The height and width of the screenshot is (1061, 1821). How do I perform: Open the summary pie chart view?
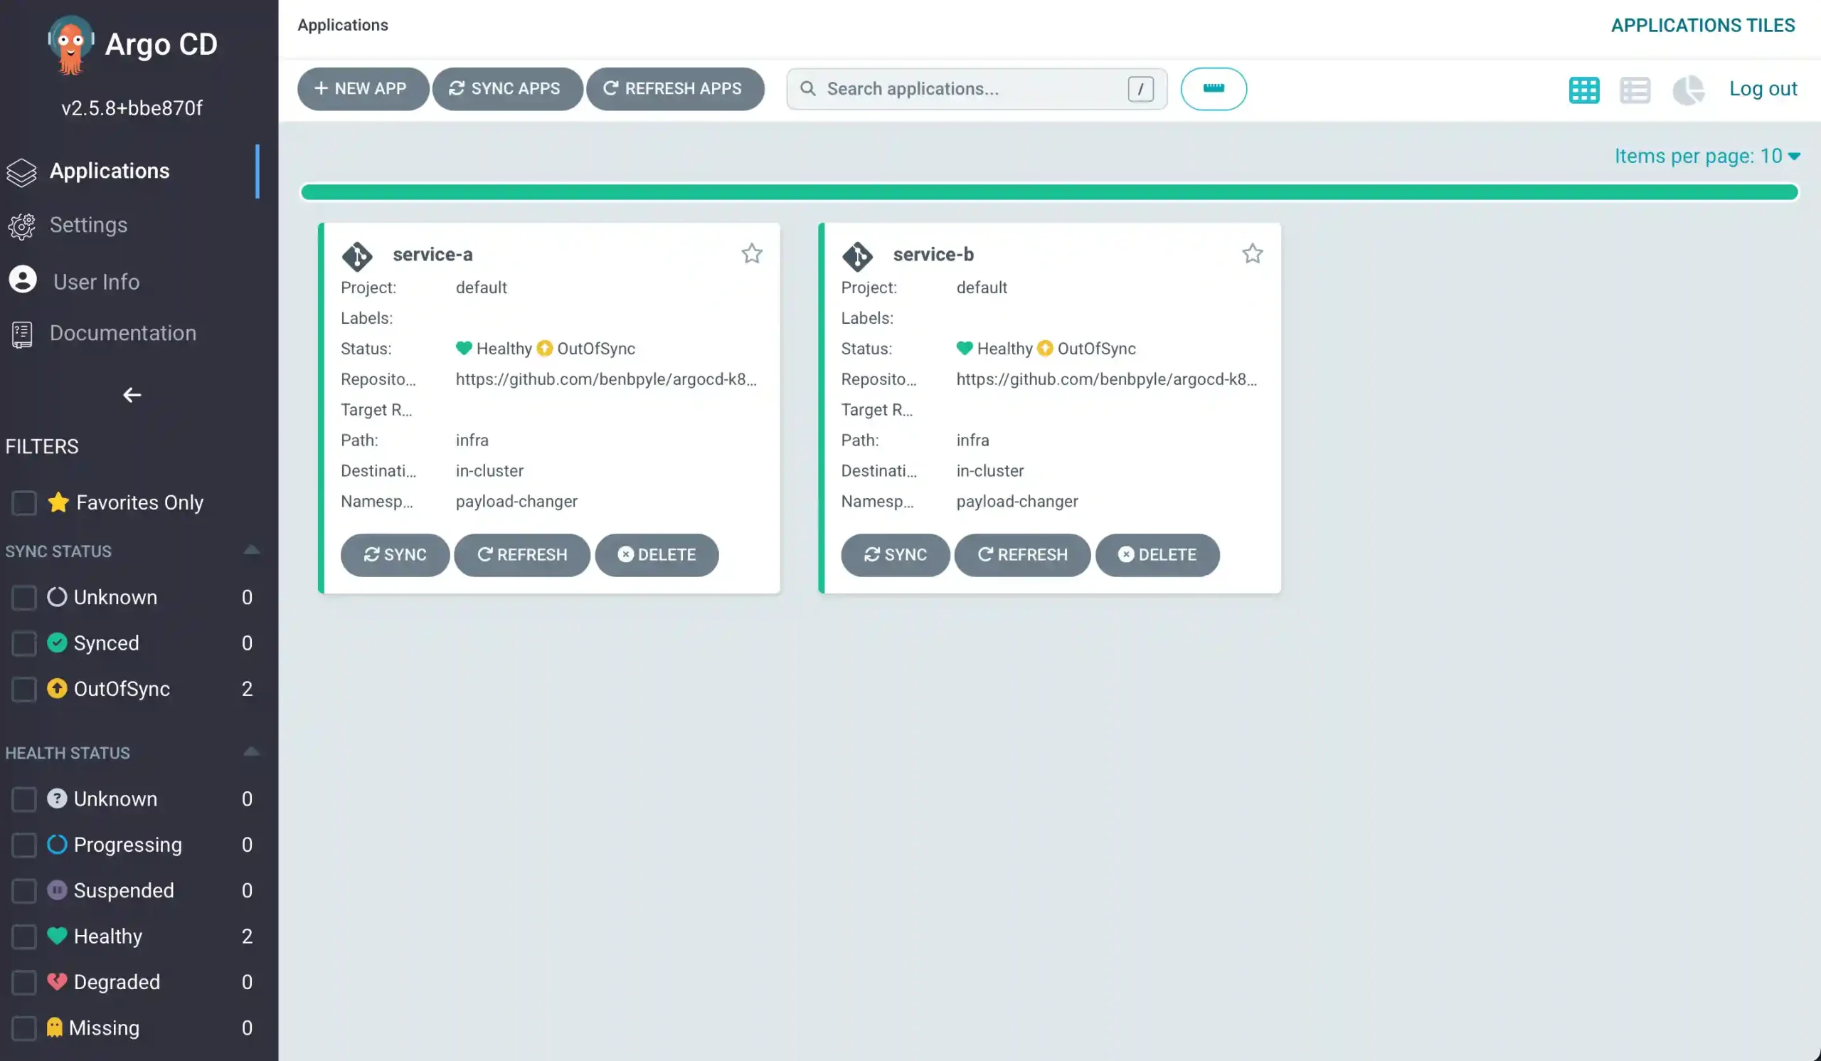pos(1688,90)
